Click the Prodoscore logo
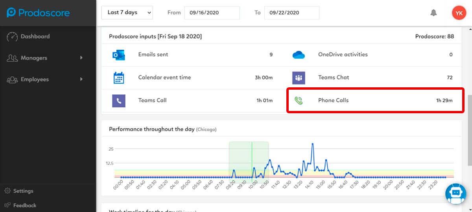 coord(38,13)
